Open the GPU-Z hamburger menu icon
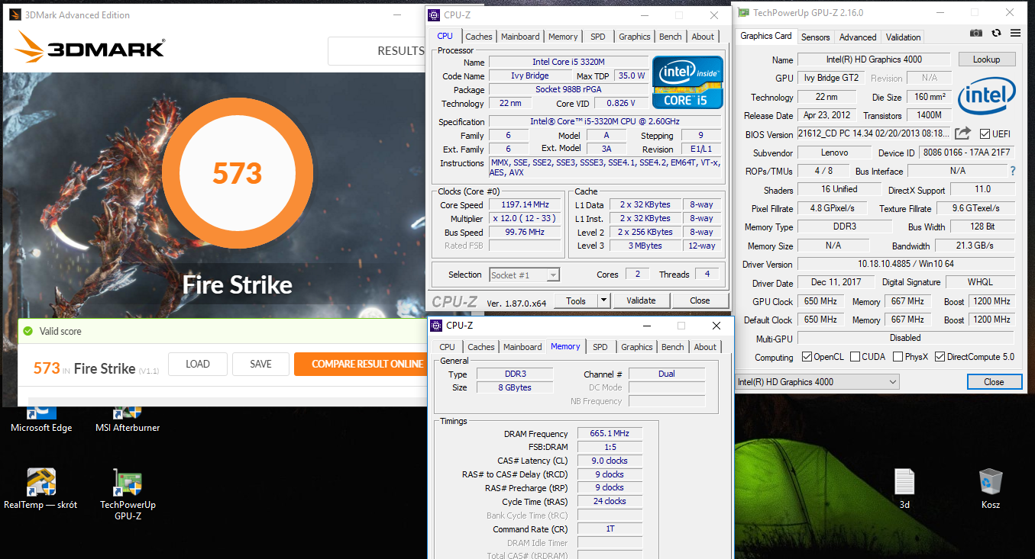 pos(1015,34)
